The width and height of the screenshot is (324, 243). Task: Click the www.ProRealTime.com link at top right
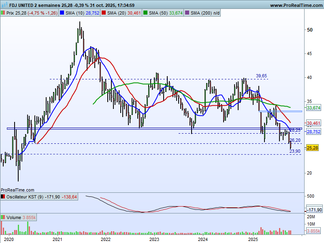pos(296,5)
